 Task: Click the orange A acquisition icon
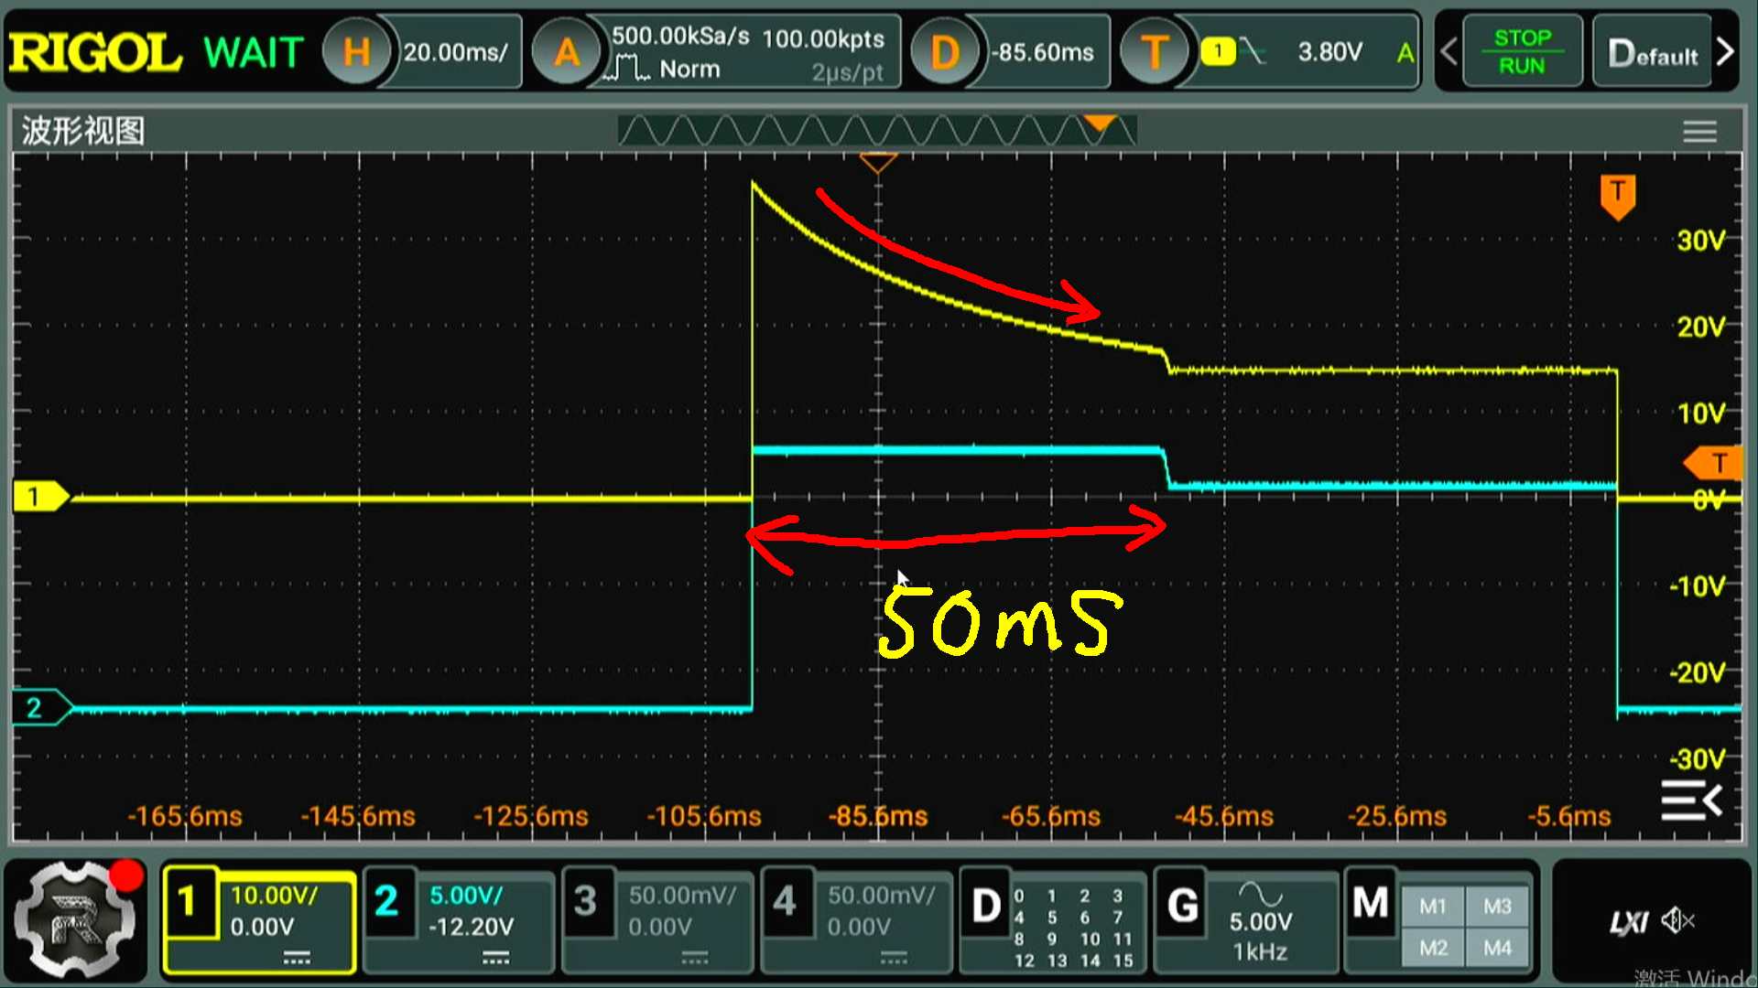tap(566, 53)
